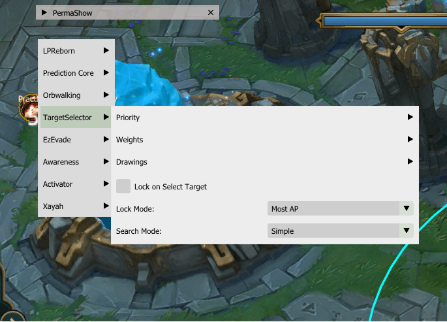Open the LPReborn menu entry
Viewport: 447px width, 322px height.
[76, 51]
